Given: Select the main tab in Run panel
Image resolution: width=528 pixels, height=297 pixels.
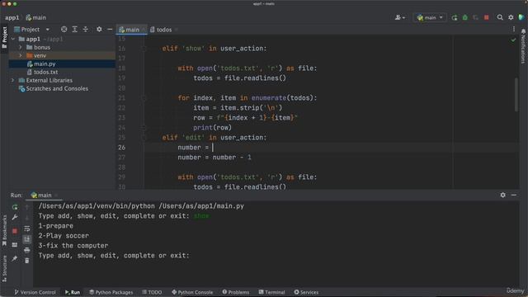Looking at the screenshot, I should coord(41,195).
